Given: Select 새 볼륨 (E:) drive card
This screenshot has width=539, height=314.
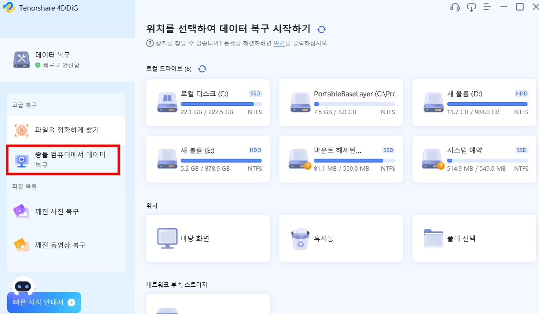Looking at the screenshot, I should (x=208, y=159).
